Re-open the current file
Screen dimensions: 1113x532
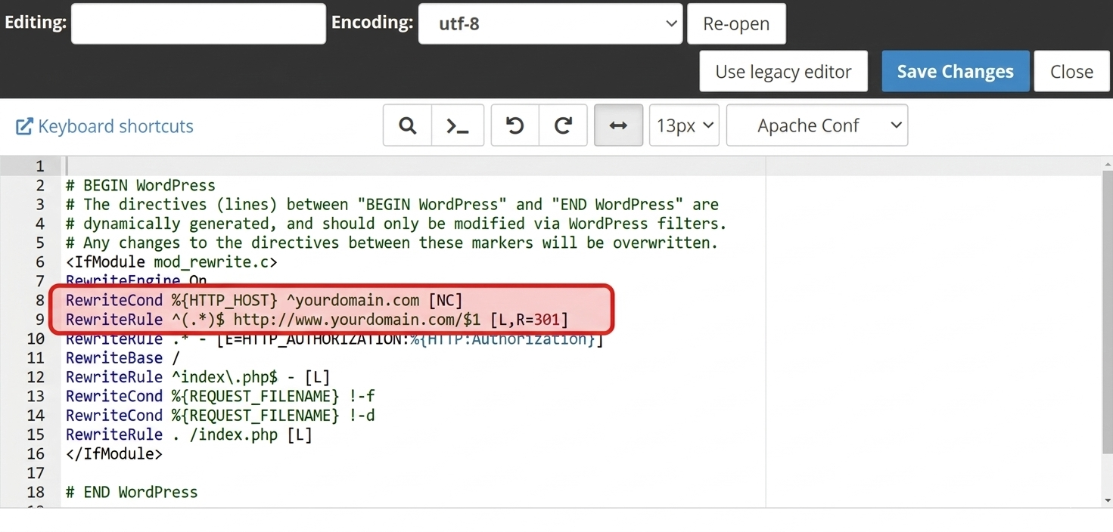(x=735, y=23)
